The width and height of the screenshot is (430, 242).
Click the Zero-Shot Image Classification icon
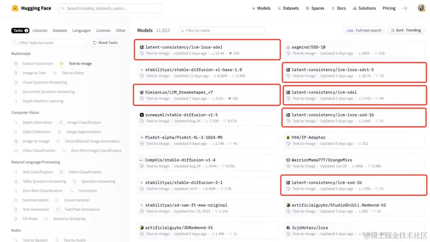pyautogui.click(x=64, y=151)
